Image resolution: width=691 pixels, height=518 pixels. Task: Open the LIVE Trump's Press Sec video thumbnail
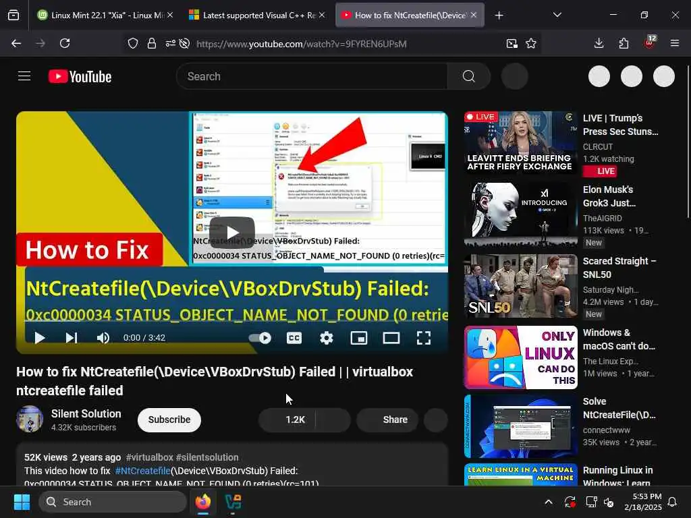520,143
